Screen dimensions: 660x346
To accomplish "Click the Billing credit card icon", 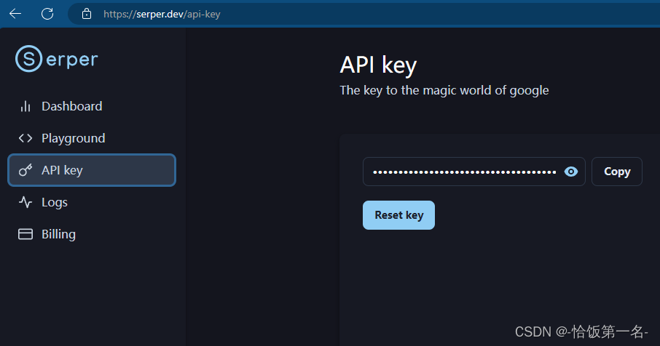I will [25, 234].
